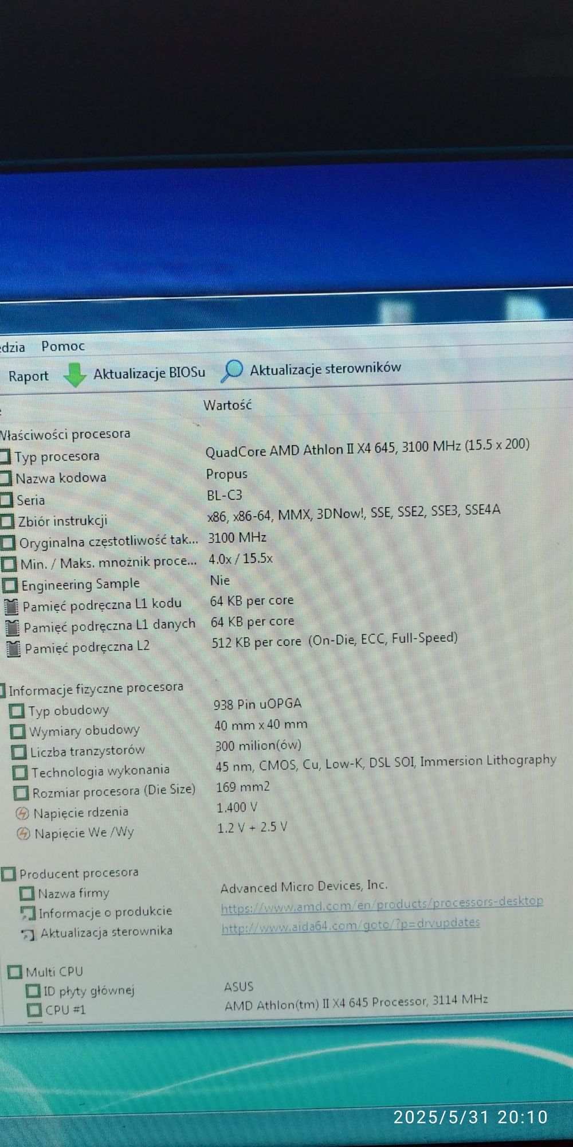Viewport: 573px width, 1147px height.
Task: Click the icon beside Typ obudowy
Action: [x=17, y=711]
